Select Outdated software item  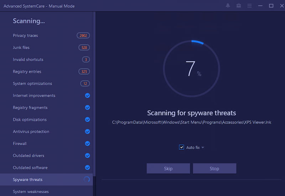(46, 167)
